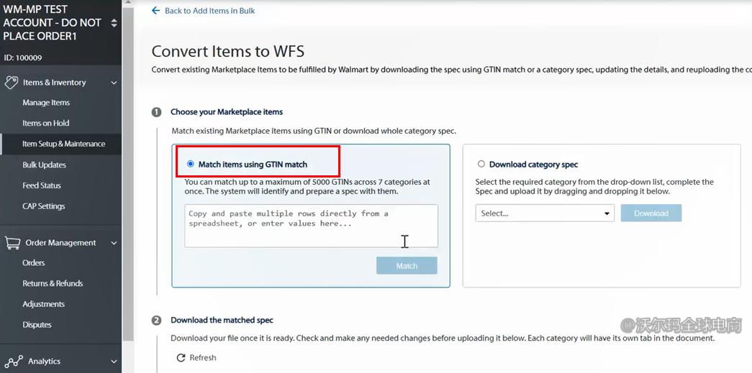Image resolution: width=752 pixels, height=373 pixels.
Task: Open Bulk Updates in sidebar
Action: click(x=44, y=165)
